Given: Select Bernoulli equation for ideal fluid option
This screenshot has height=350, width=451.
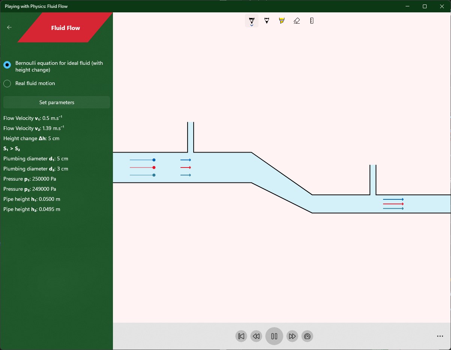Looking at the screenshot, I should tap(56, 66).
